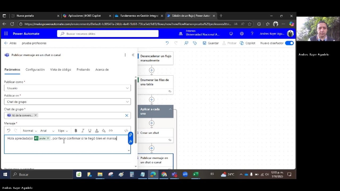340x191 pixels.
Task: Open a new browser tab
Action: (221, 16)
